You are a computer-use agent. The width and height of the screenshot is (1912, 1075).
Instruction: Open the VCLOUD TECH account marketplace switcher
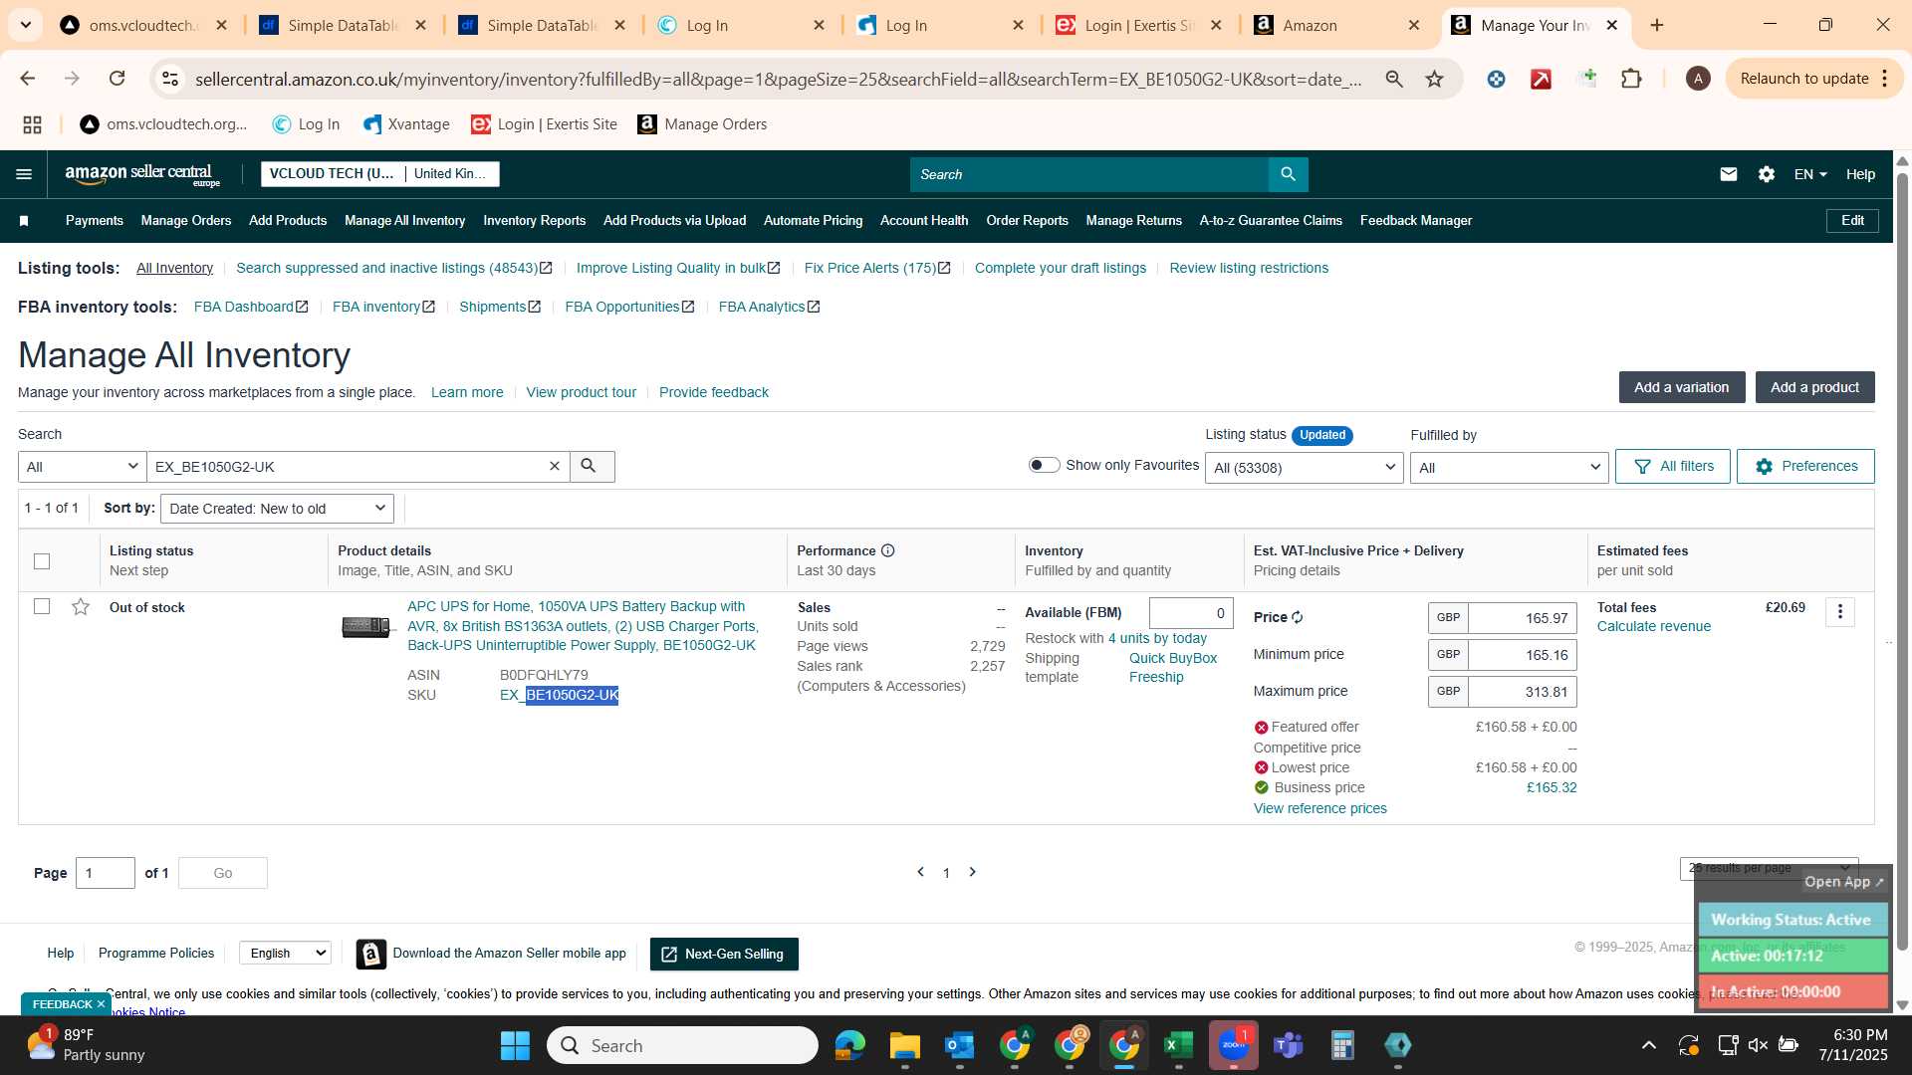[380, 174]
